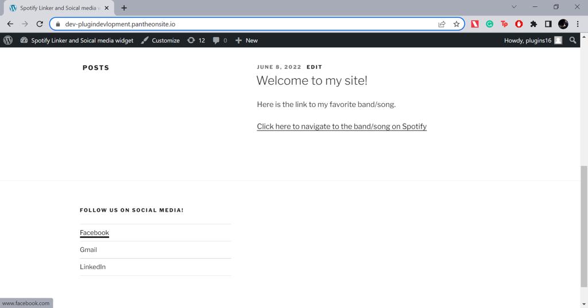The width and height of the screenshot is (588, 308).
Task: Select the 'Here is the link' paragraph
Action: [326, 104]
